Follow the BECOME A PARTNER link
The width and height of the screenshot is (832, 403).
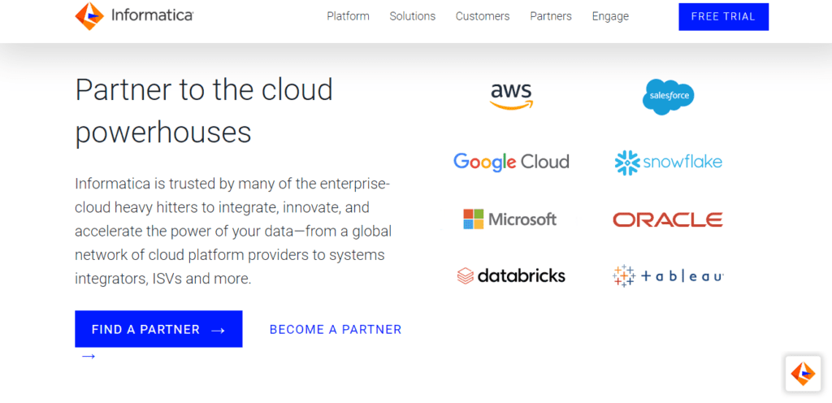coord(336,329)
